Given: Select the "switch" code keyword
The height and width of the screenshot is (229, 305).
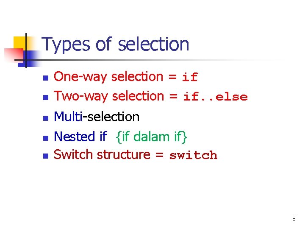Looking at the screenshot, I should pos(193,156).
